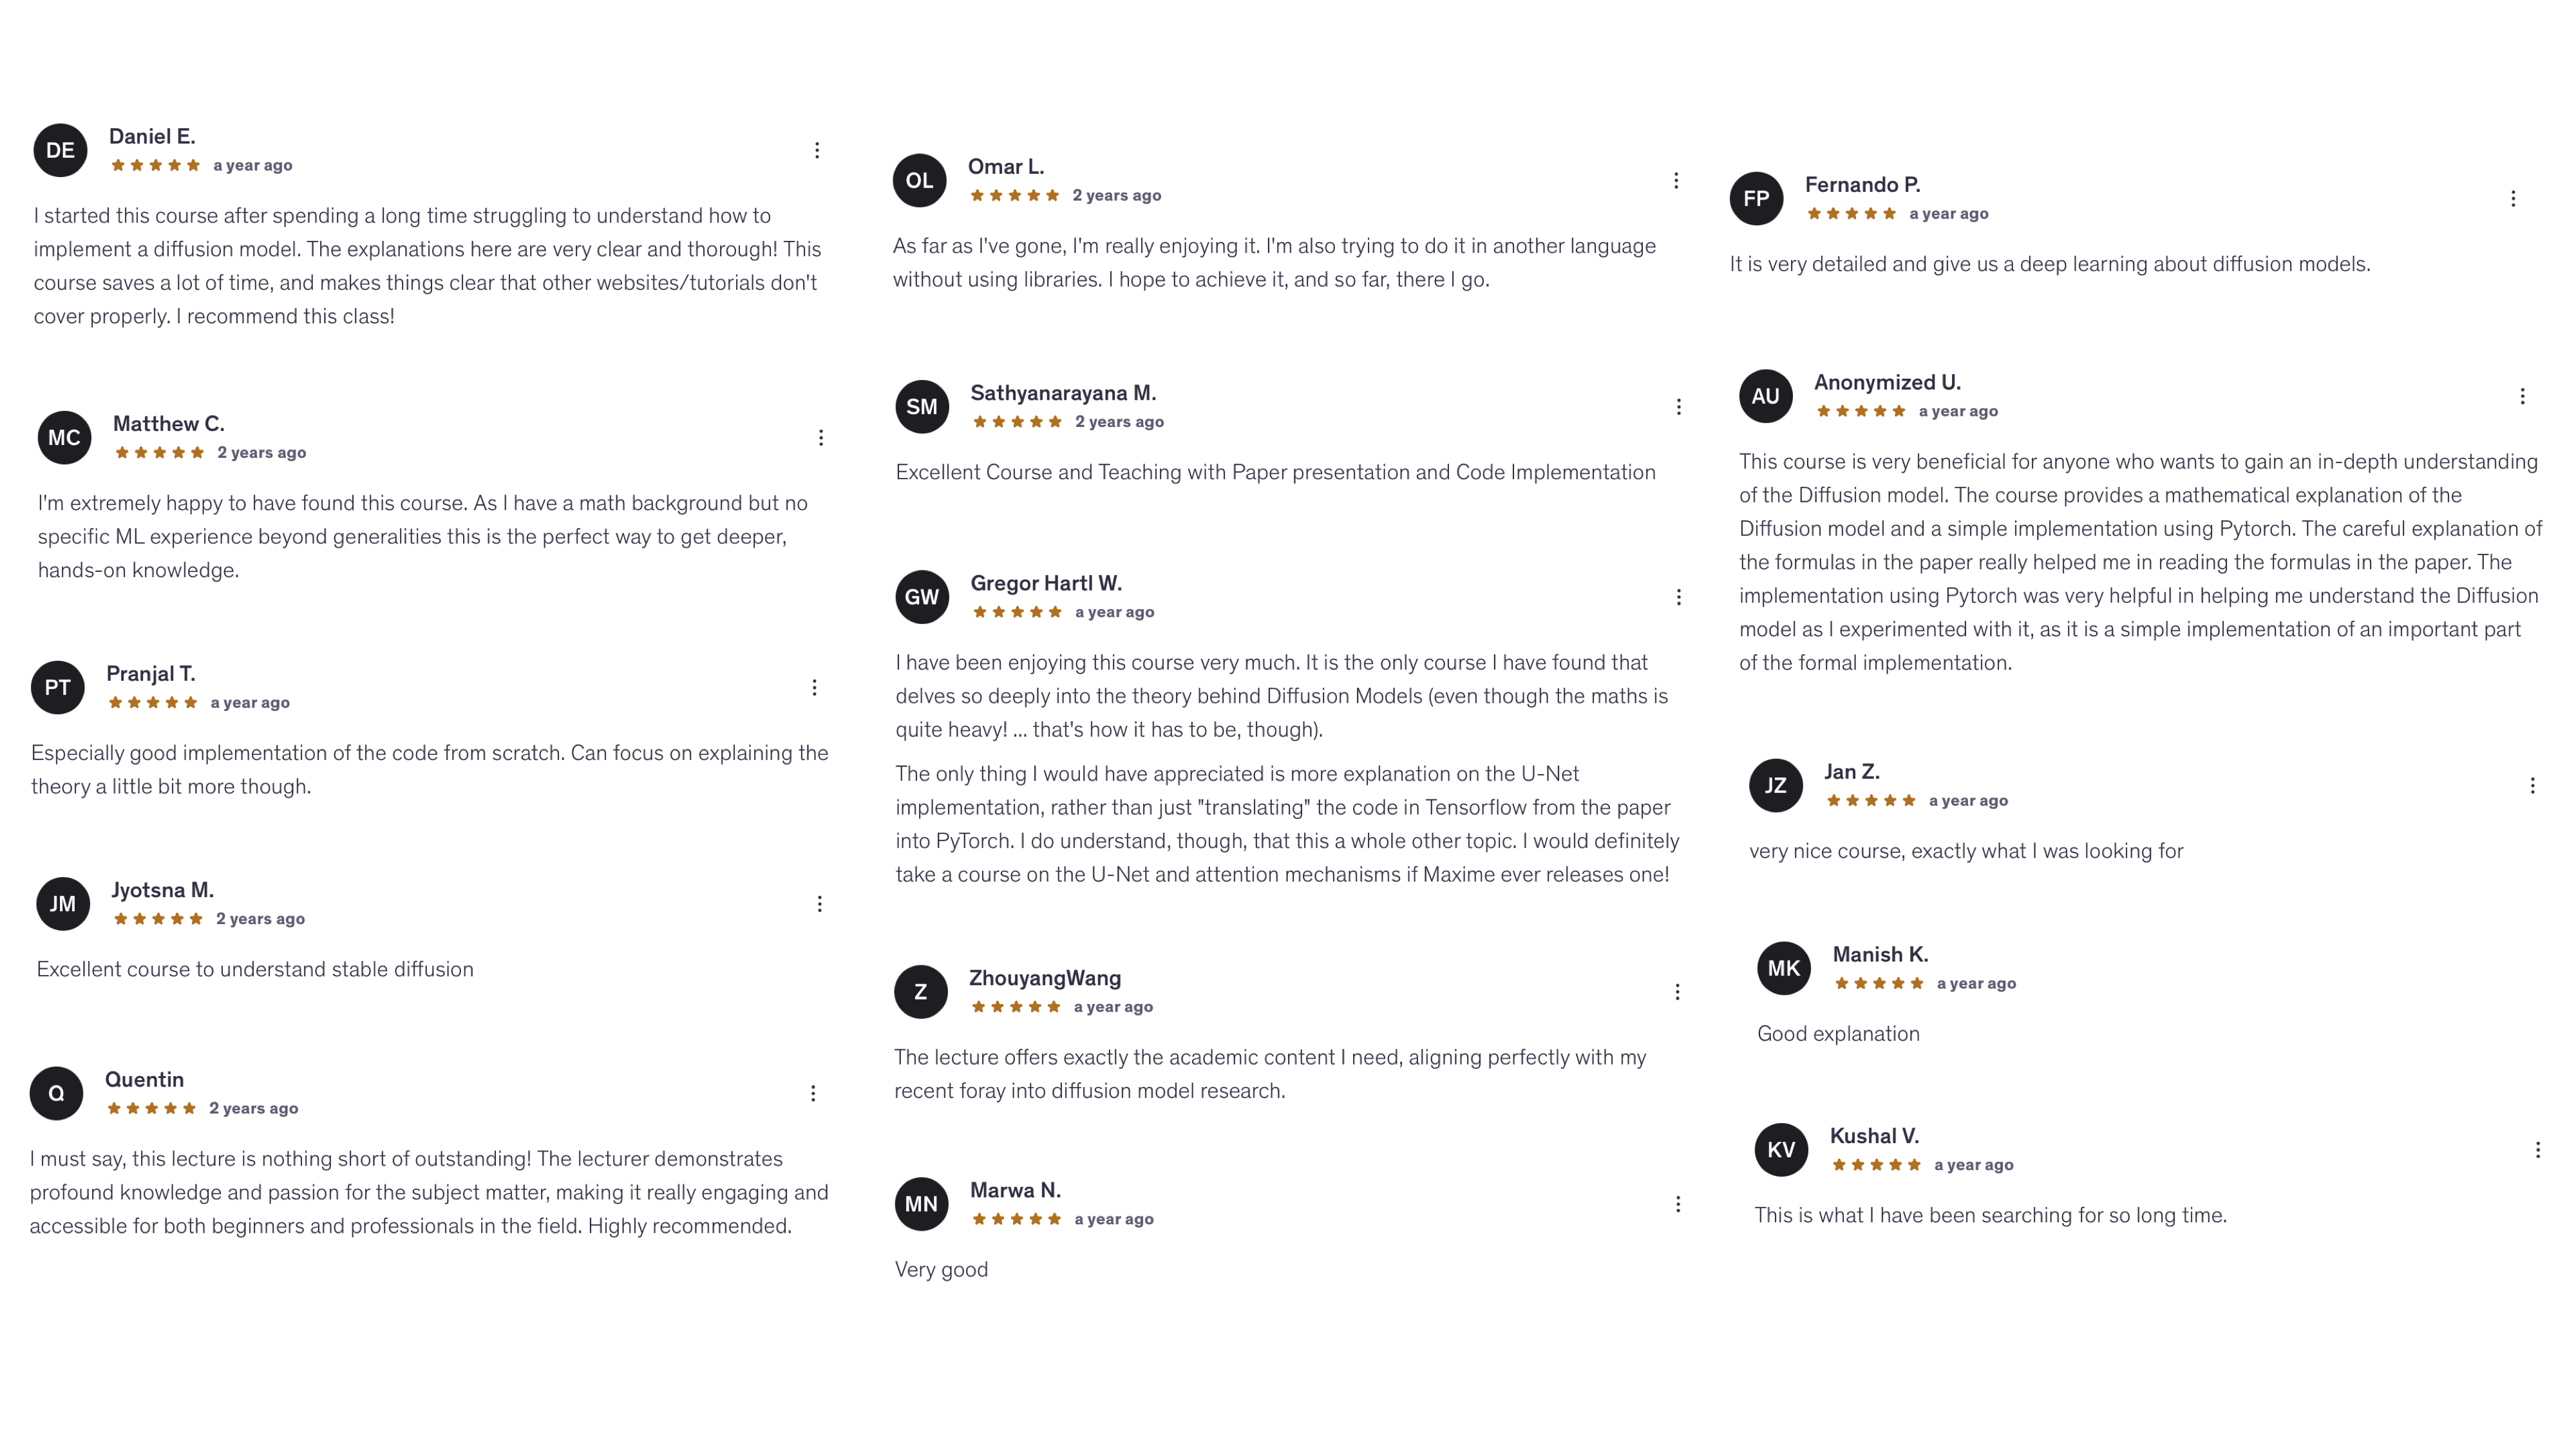
Task: Click Fernando P.'s avatar circle
Action: [1758, 198]
